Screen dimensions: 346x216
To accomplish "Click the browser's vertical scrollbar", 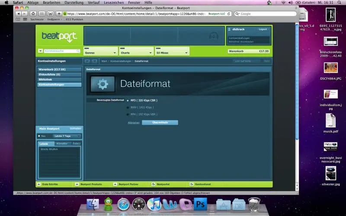I will pos(297,86).
